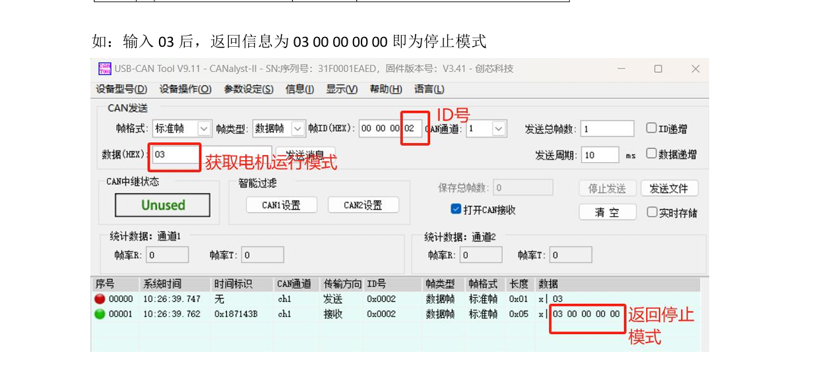Expand the 帧类型 dropdown showing 数据帧
The image size is (822, 371).
298,128
